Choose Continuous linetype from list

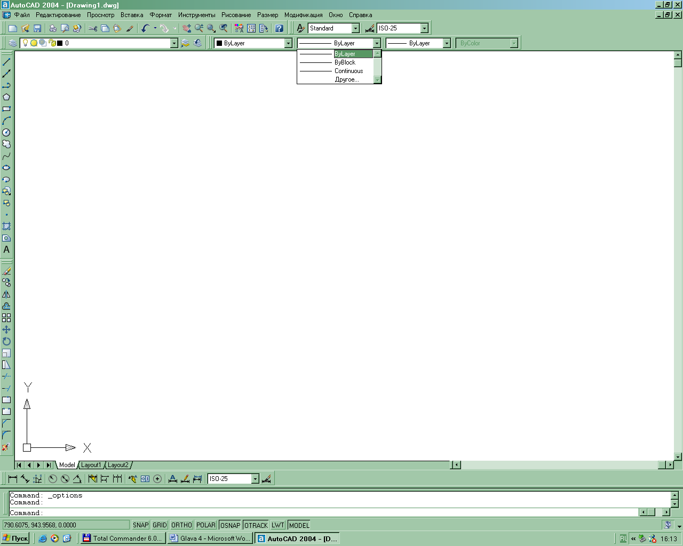point(335,71)
